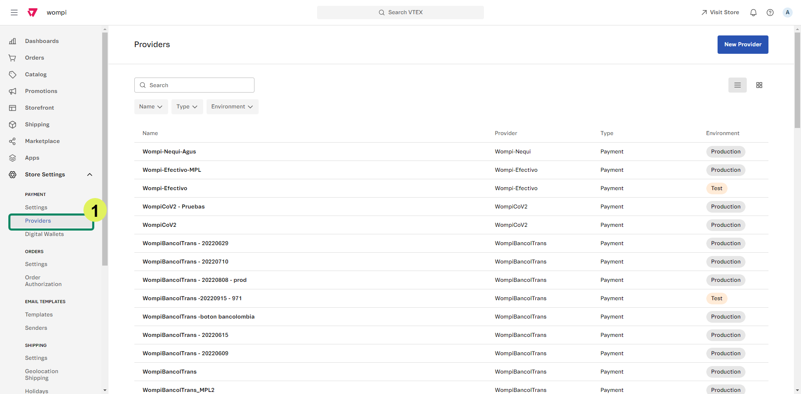
Task: Switch providers to grid view
Action: tap(759, 85)
